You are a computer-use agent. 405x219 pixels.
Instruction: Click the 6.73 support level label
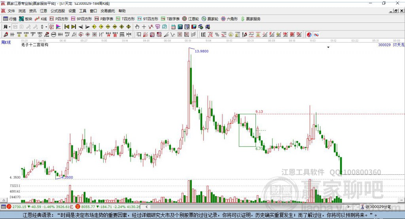tap(259, 149)
